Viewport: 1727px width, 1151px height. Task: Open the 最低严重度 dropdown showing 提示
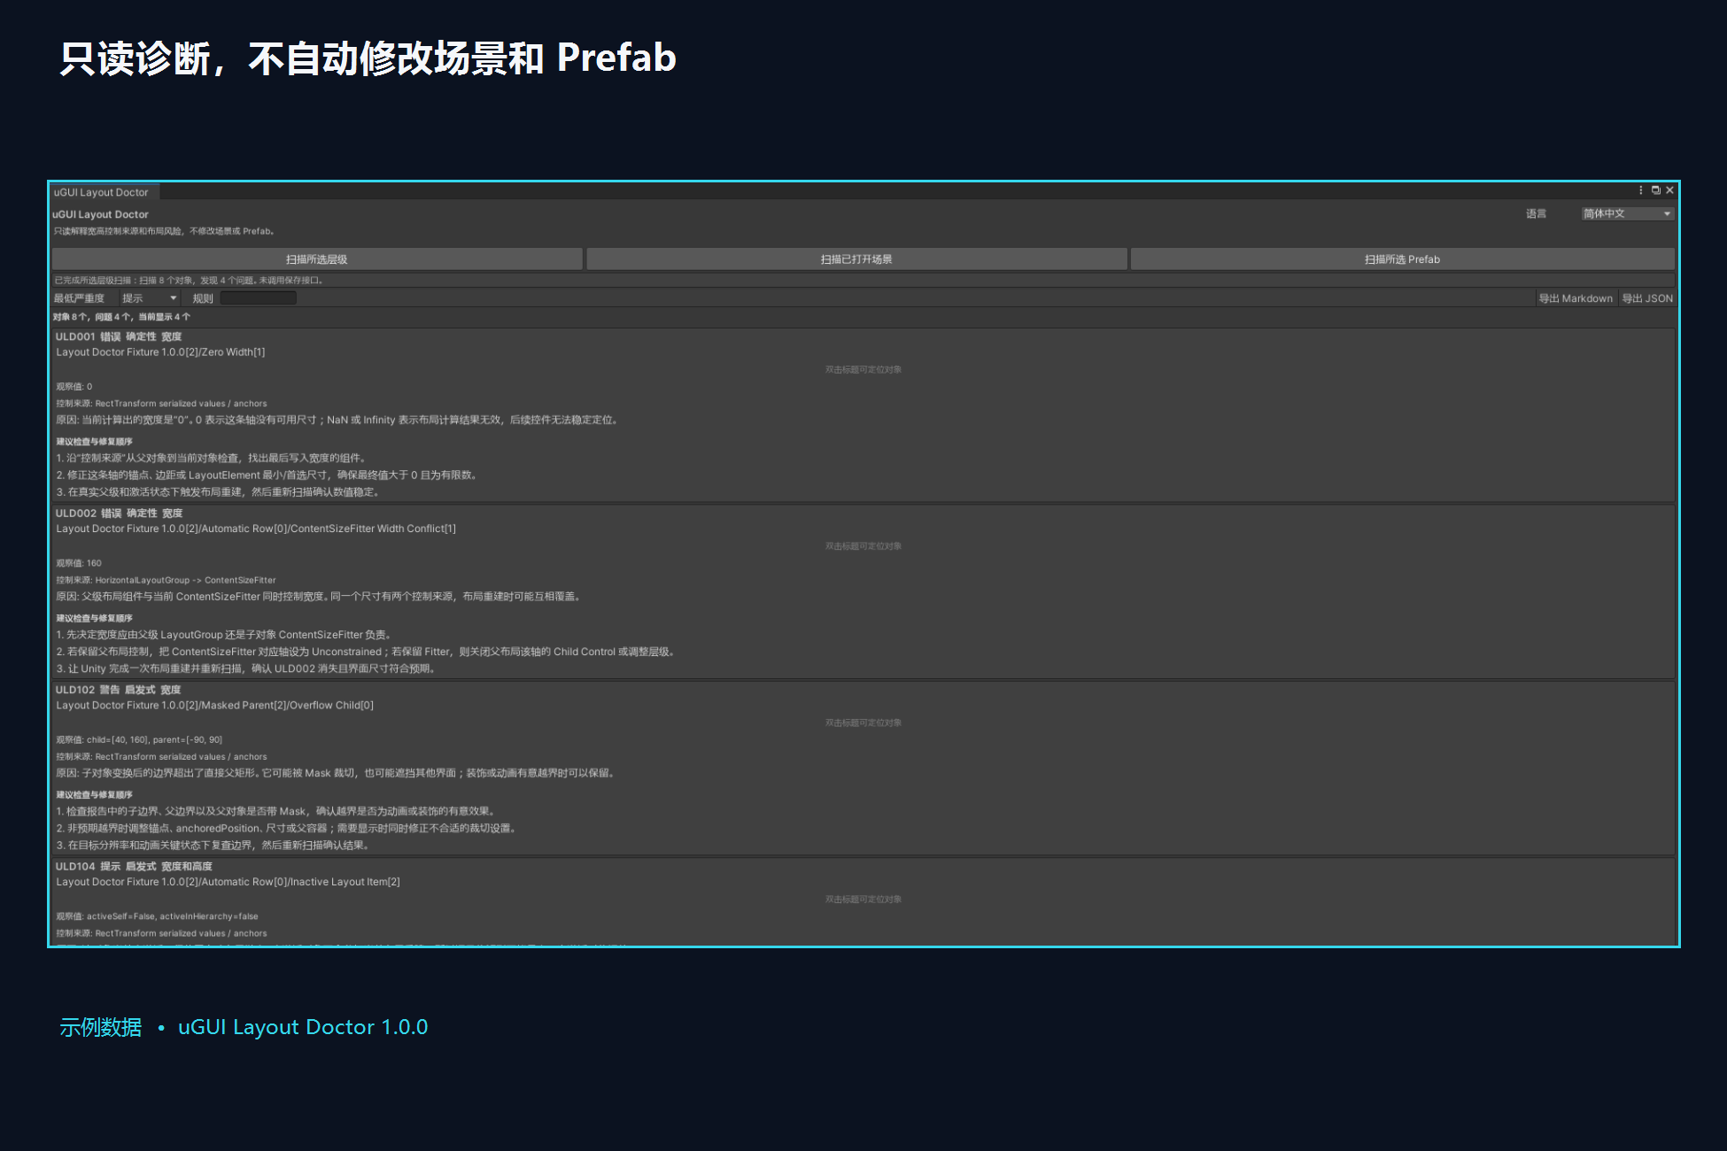(x=149, y=298)
